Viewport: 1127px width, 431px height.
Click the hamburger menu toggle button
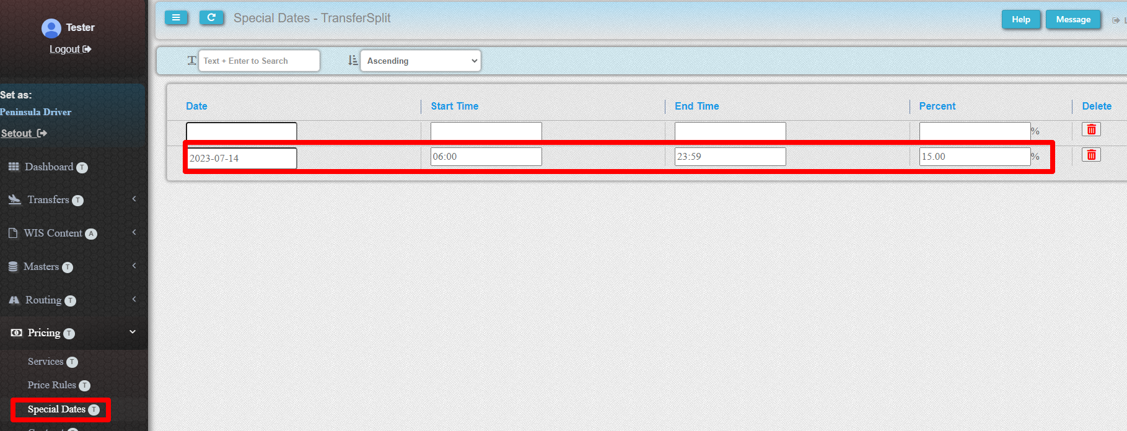[x=176, y=18]
